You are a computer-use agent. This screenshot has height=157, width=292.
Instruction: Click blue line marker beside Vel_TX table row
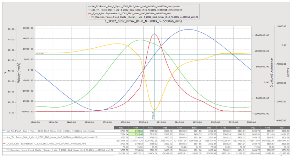4,131
